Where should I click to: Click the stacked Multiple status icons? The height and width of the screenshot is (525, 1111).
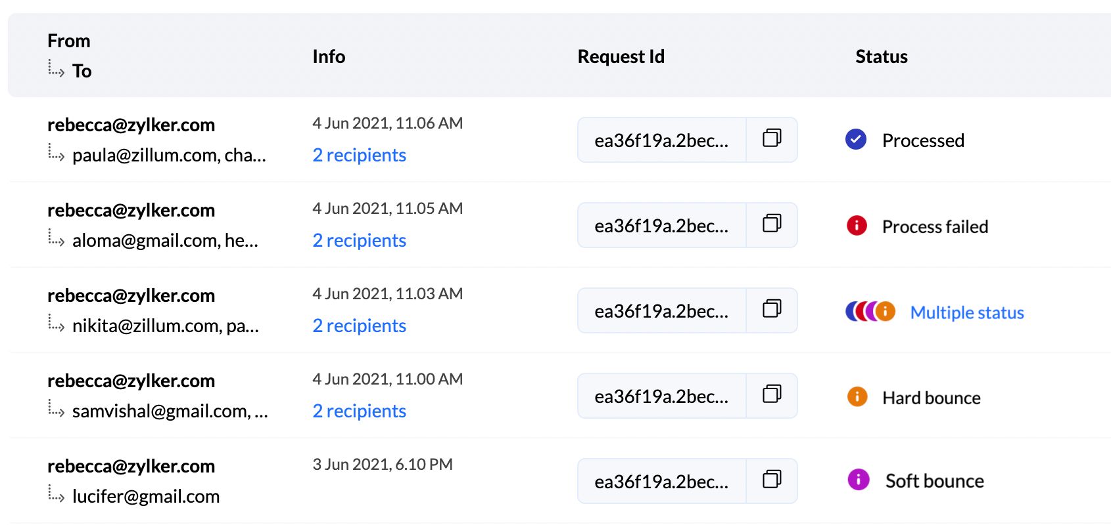tap(870, 311)
